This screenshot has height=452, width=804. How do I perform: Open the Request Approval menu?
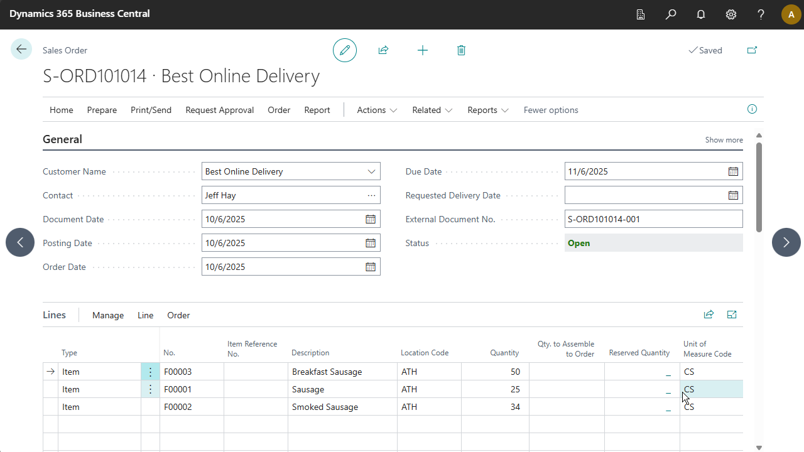(219, 110)
